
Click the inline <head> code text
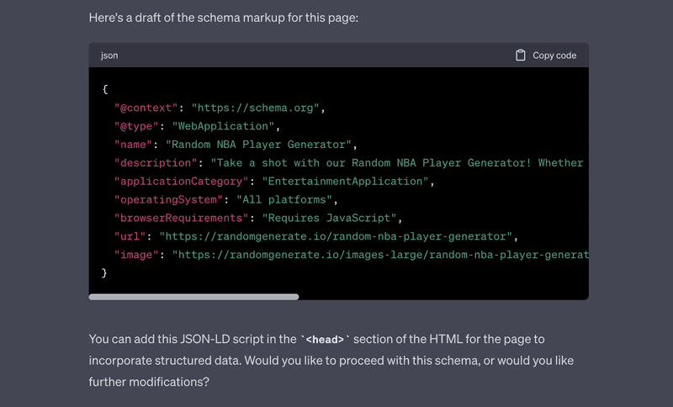tap(325, 340)
